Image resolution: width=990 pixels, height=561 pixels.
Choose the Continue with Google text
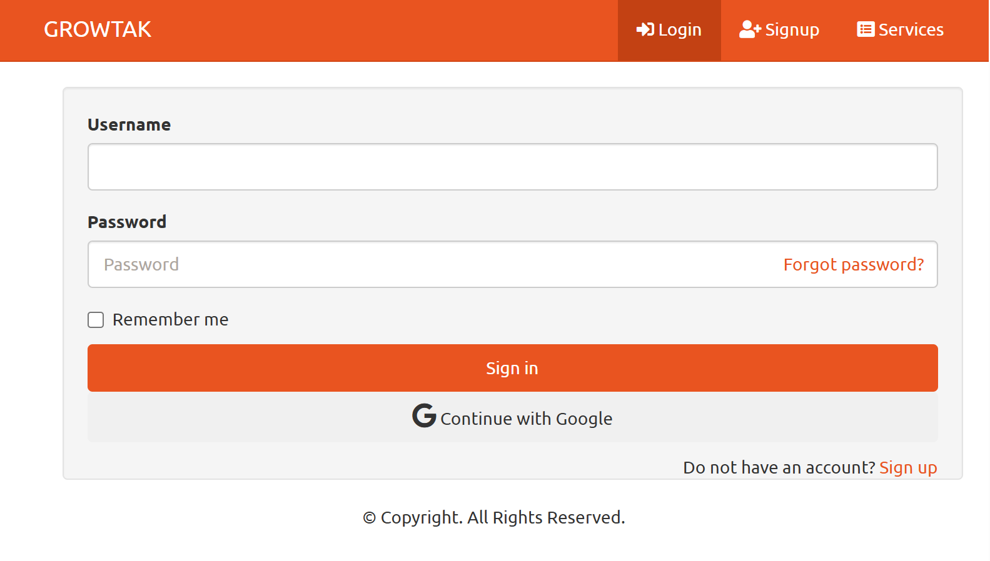tap(526, 419)
